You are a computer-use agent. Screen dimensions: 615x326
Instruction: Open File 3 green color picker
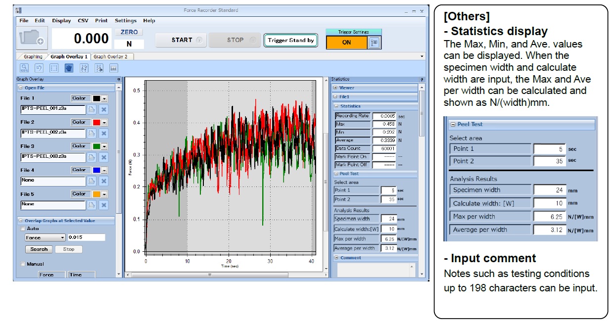click(x=104, y=146)
